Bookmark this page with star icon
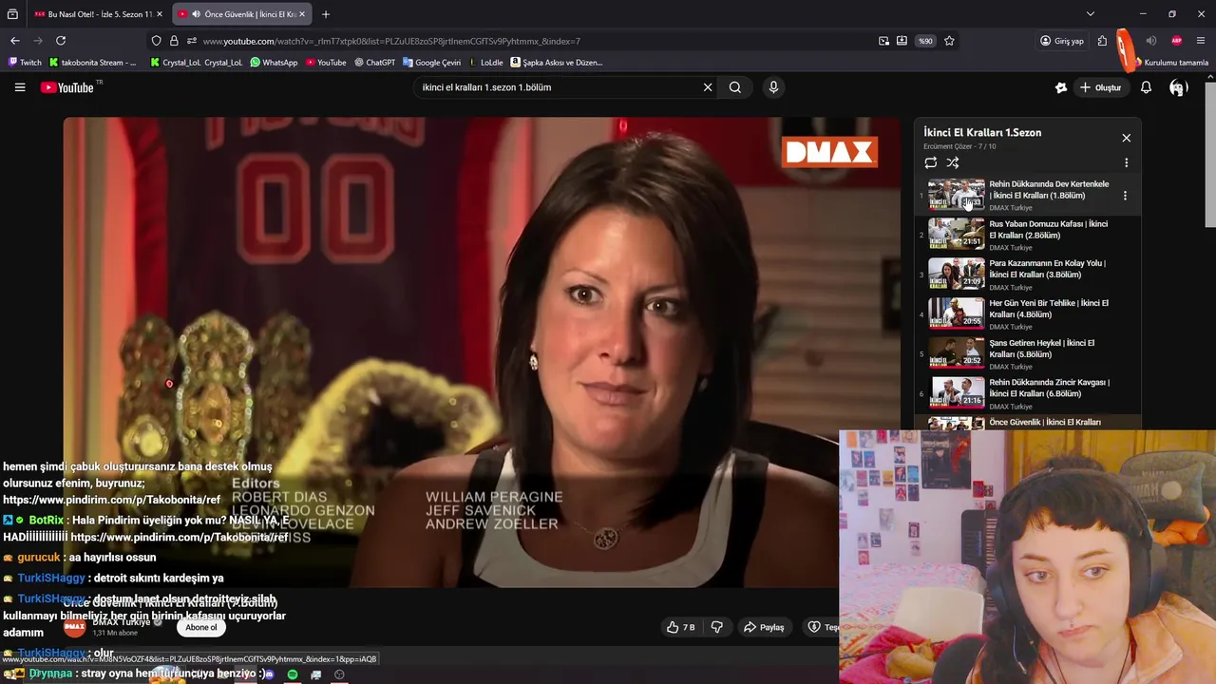 pos(949,41)
